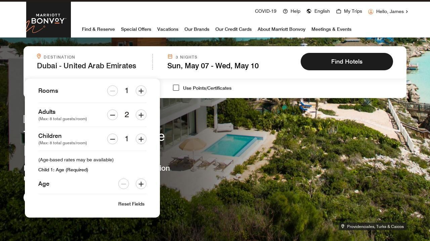Reduce Children count with minus button
This screenshot has width=430, height=241.
[x=113, y=139]
